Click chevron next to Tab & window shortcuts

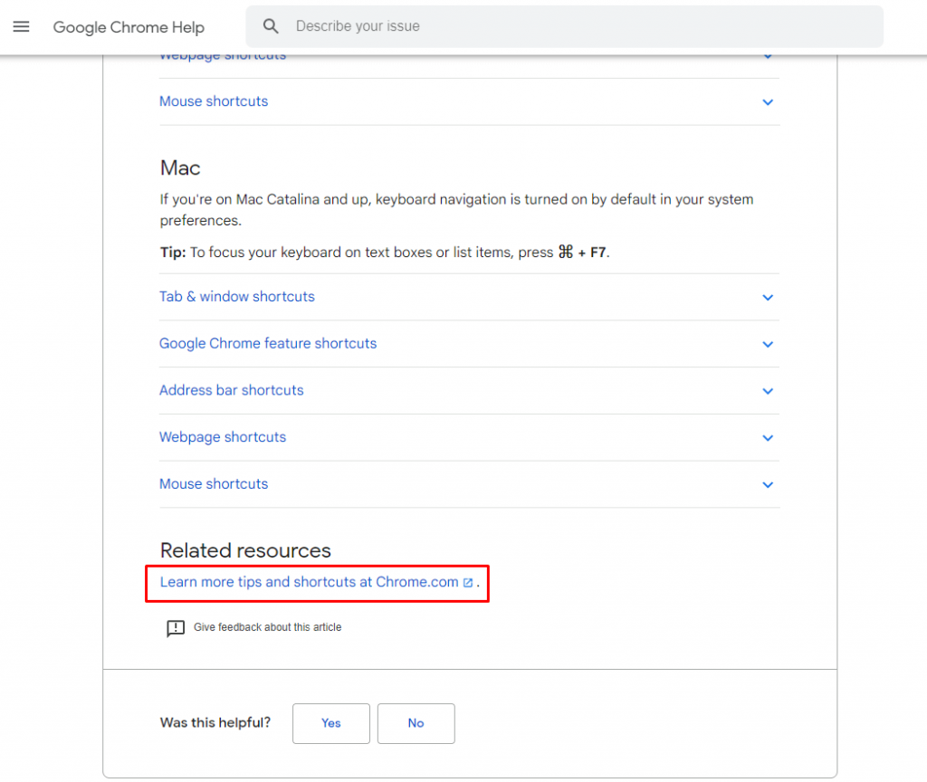click(768, 297)
